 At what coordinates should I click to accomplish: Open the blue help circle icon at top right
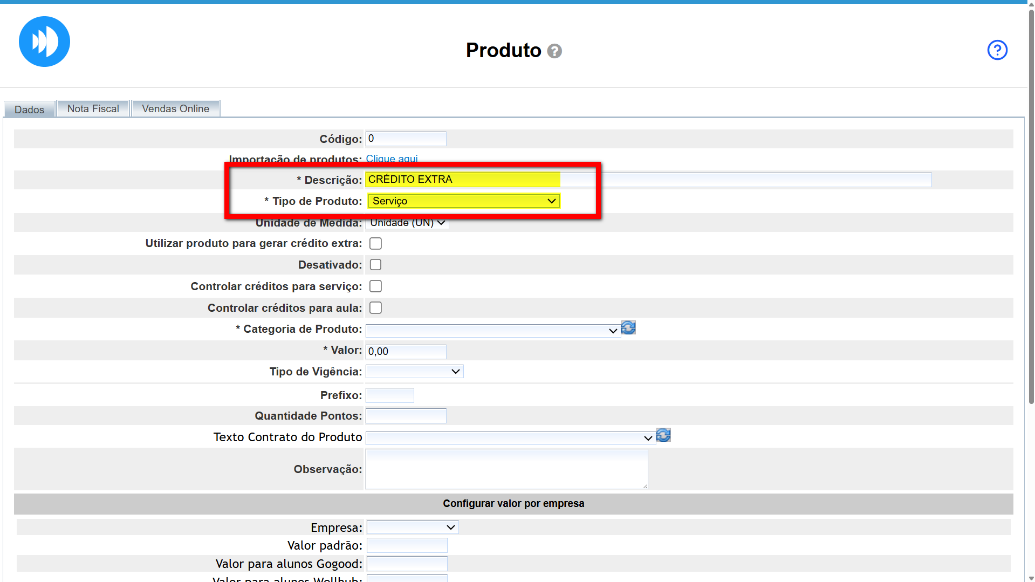tap(997, 50)
